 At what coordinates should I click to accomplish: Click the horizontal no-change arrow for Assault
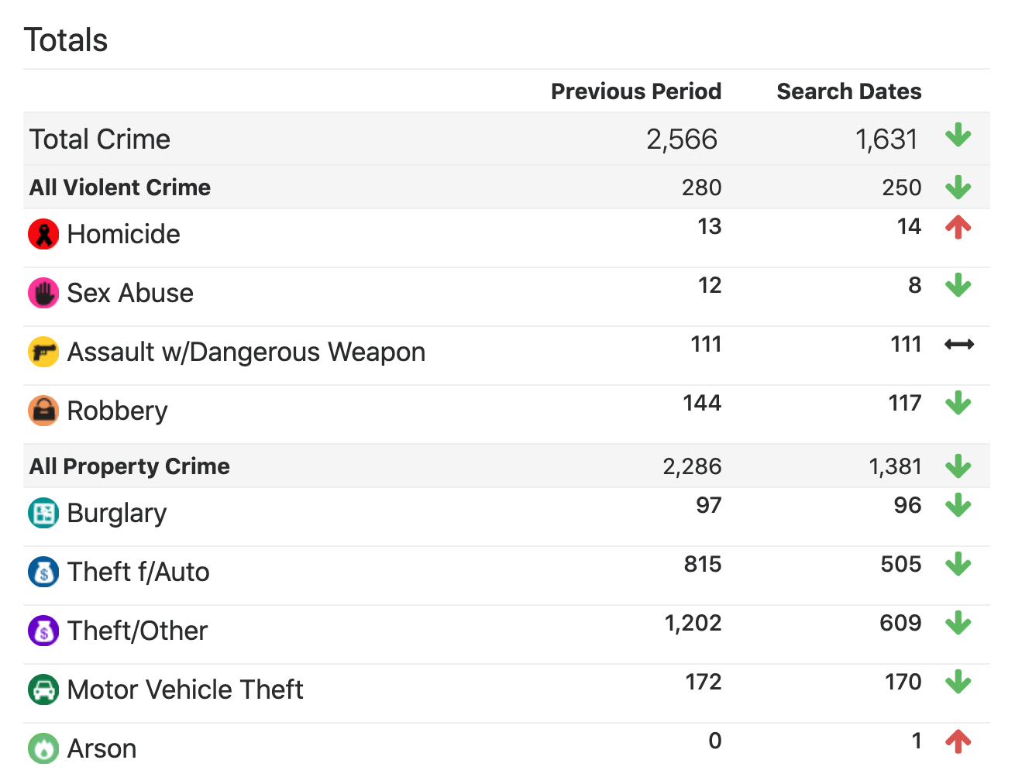click(x=959, y=345)
